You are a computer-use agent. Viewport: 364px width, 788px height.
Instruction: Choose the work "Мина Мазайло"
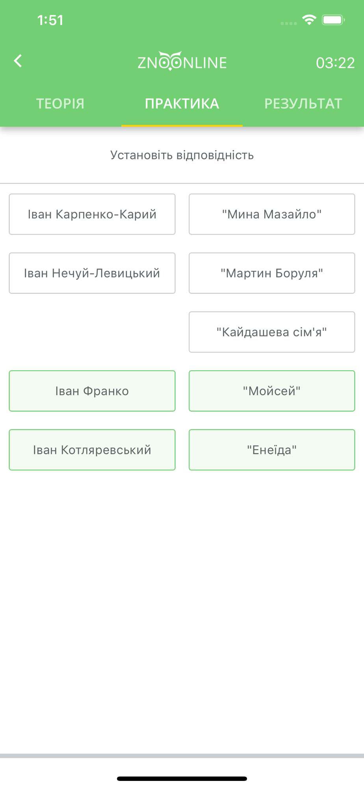point(272,214)
